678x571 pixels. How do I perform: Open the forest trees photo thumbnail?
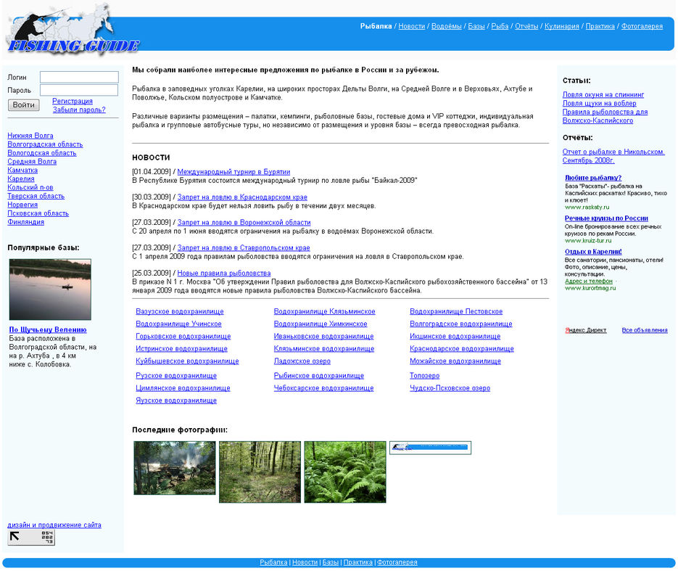260,472
